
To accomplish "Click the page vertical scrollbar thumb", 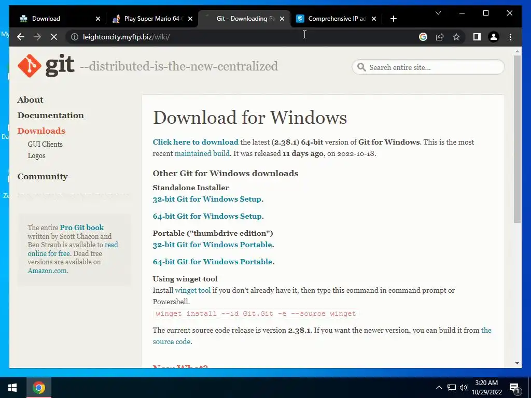I will (517, 139).
